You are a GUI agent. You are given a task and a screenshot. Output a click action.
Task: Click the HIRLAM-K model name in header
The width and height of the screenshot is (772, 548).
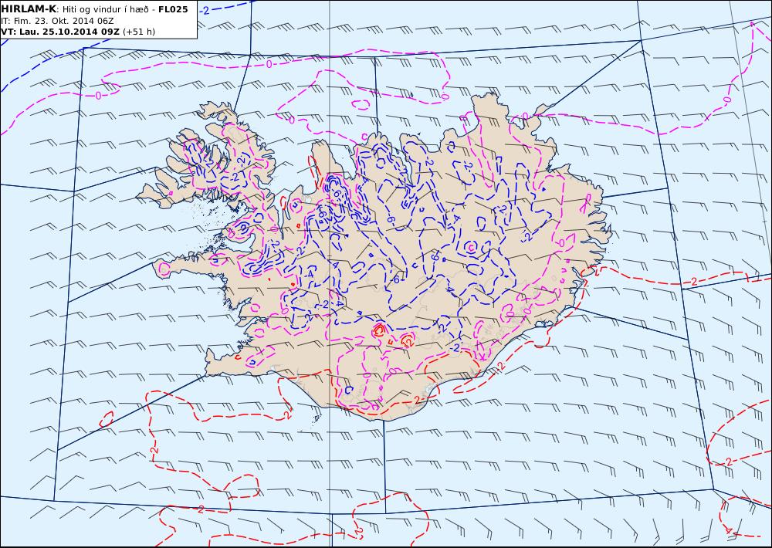pyautogui.click(x=29, y=9)
